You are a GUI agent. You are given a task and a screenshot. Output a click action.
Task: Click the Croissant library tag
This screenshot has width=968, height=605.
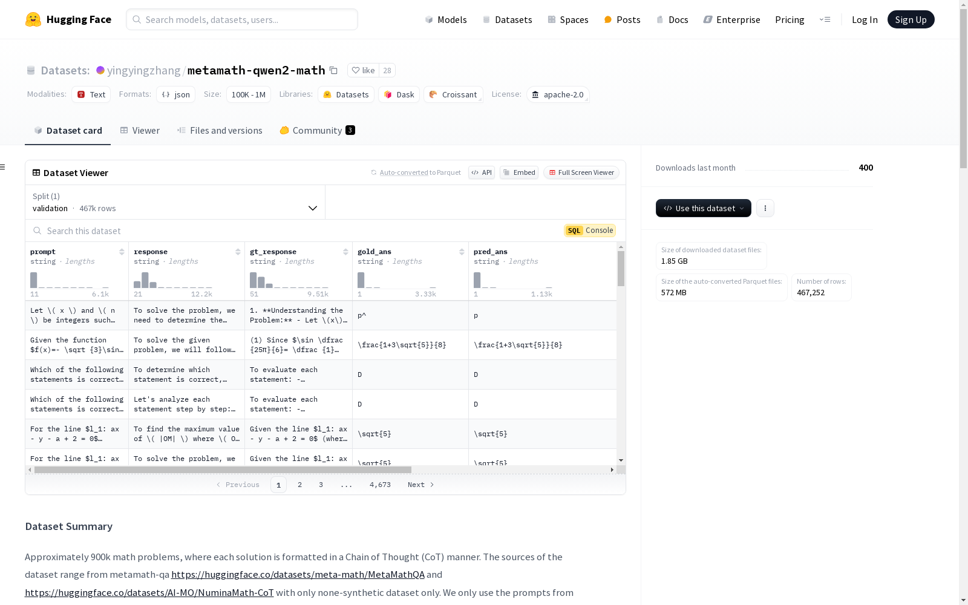click(453, 94)
